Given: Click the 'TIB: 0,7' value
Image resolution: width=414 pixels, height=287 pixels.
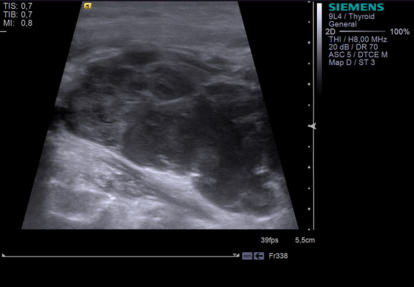Looking at the screenshot, I should pos(18,14).
